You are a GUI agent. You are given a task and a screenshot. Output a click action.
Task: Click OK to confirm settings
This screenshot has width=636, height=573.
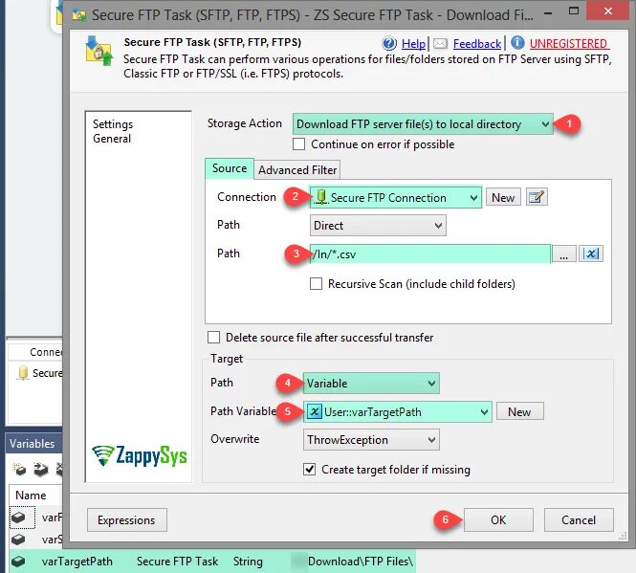498,519
